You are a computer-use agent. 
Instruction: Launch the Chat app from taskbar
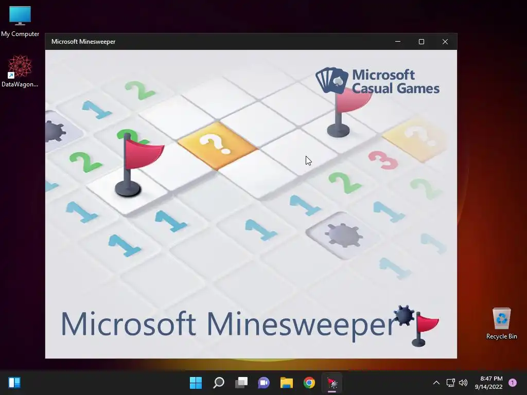coord(264,383)
